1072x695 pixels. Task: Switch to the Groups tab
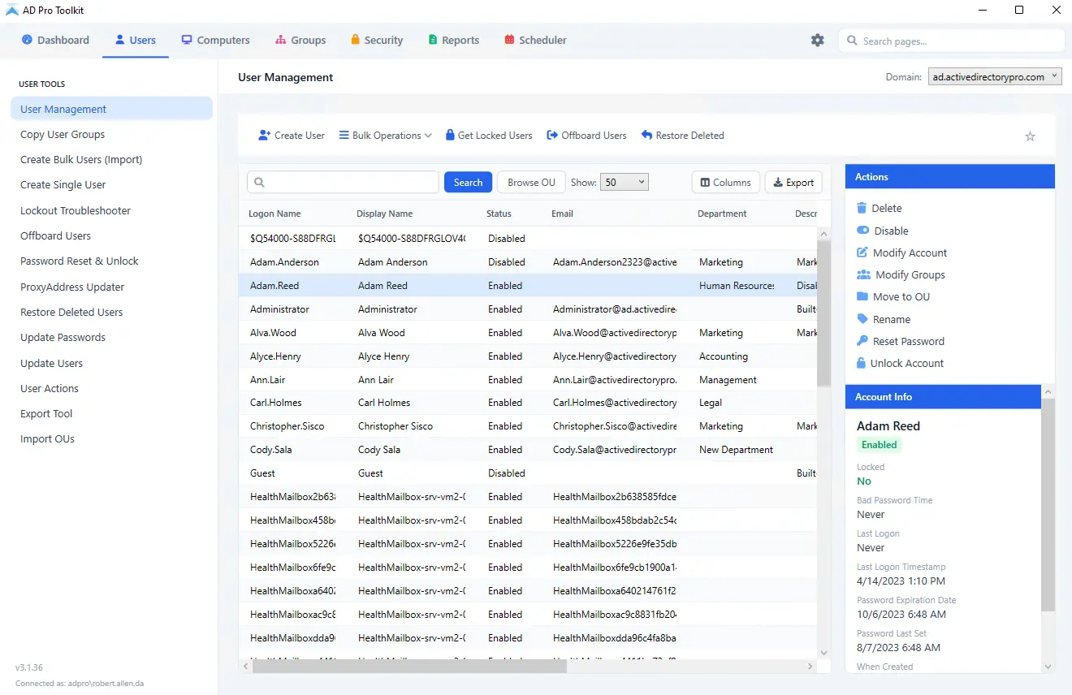click(300, 40)
